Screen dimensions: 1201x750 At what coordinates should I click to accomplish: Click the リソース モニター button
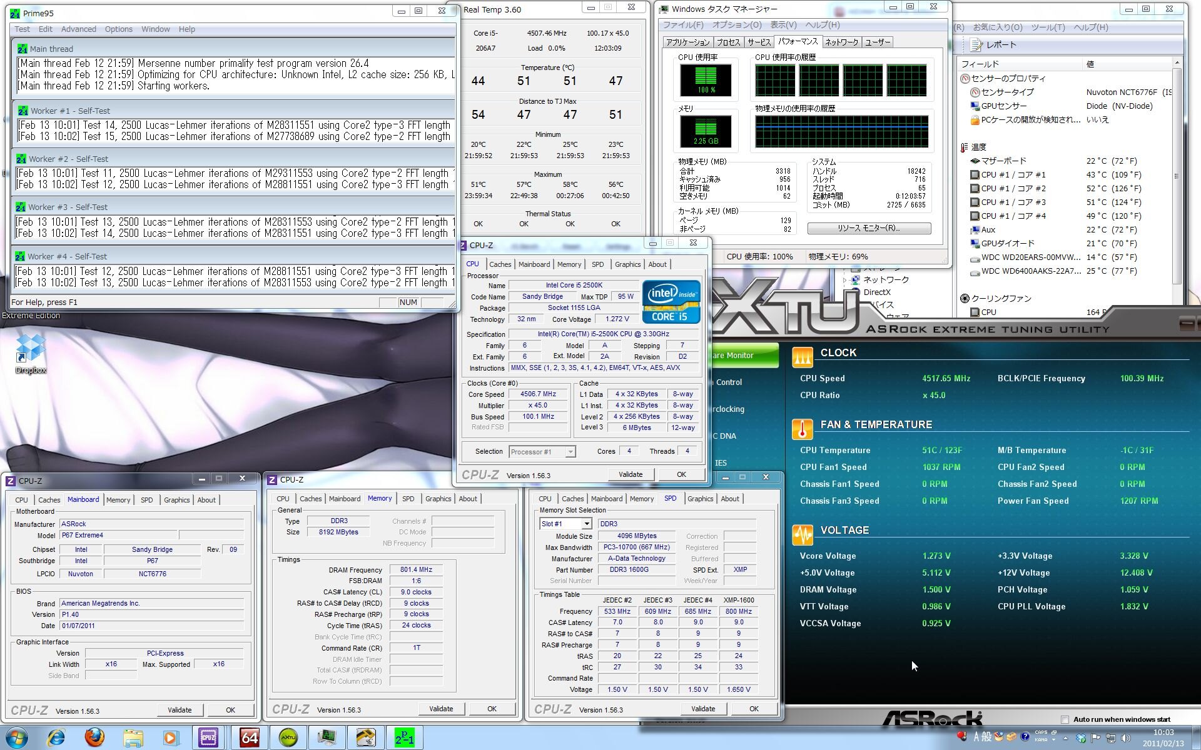[x=868, y=228]
